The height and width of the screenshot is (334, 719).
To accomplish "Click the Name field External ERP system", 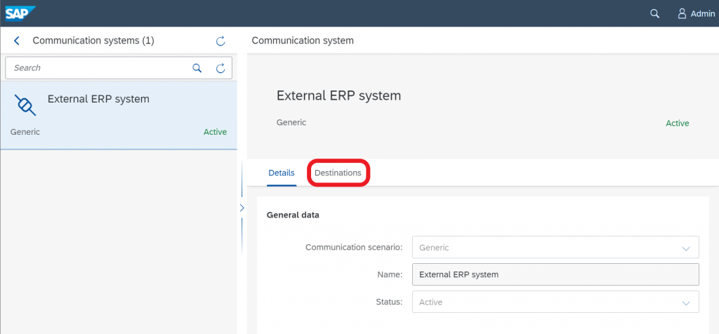I will (555, 274).
